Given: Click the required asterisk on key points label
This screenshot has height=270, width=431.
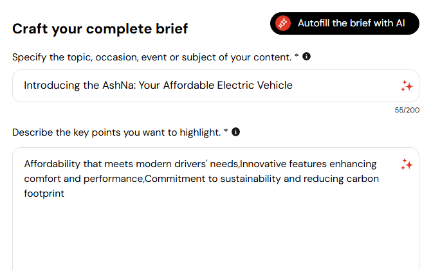Looking at the screenshot, I should (226, 132).
